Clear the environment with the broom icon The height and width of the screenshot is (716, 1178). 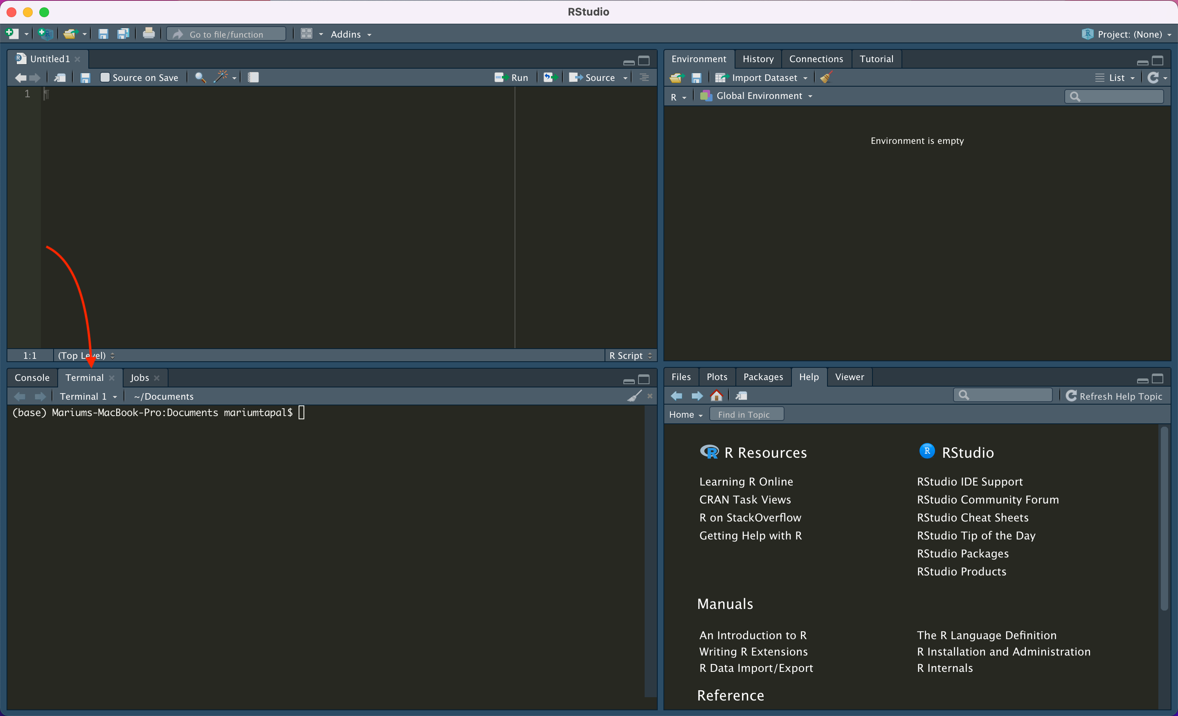click(x=826, y=77)
